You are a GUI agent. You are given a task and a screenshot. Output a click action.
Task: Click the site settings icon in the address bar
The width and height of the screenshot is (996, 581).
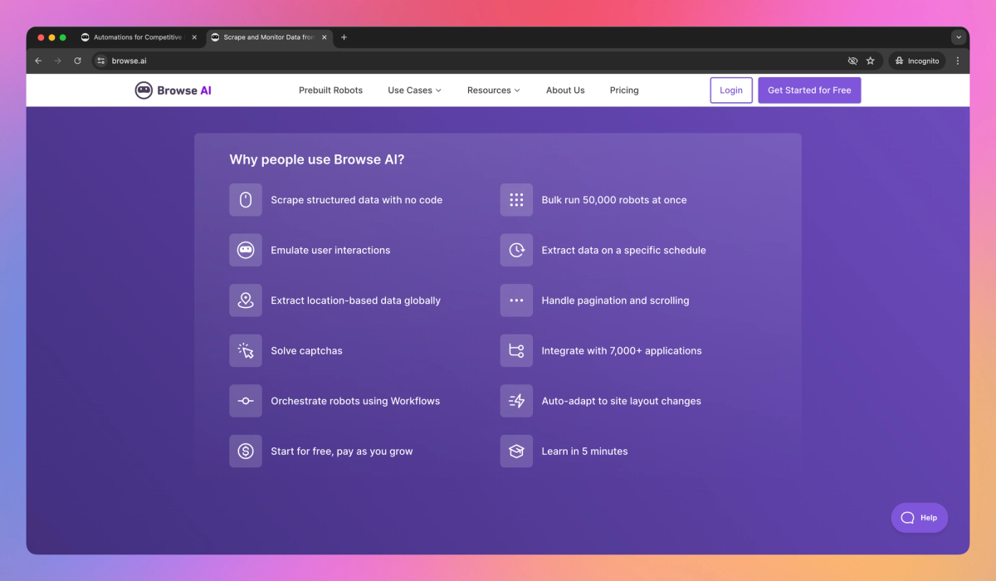(101, 61)
